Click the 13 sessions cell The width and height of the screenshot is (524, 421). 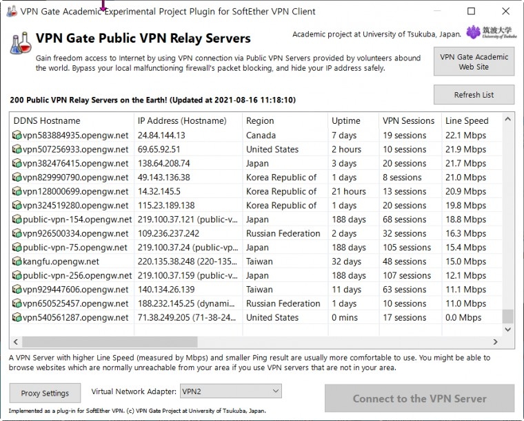pos(404,191)
